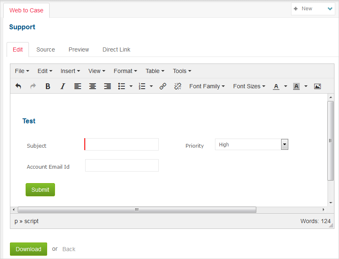Focus the Subject input field

[122, 144]
